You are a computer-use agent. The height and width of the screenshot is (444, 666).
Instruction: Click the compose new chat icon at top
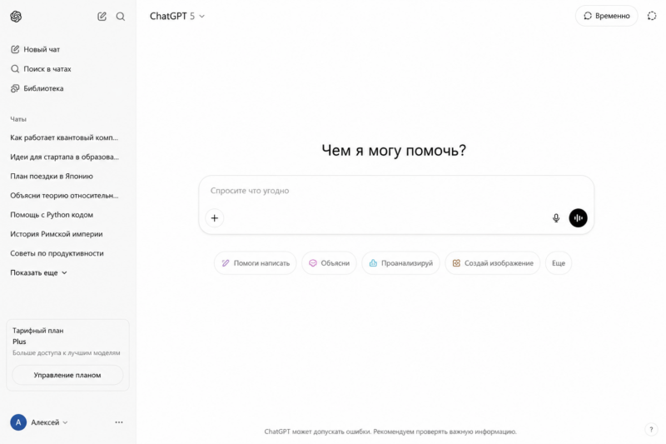click(102, 16)
